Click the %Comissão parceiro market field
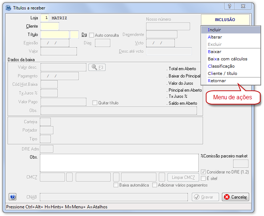 pos(240,164)
